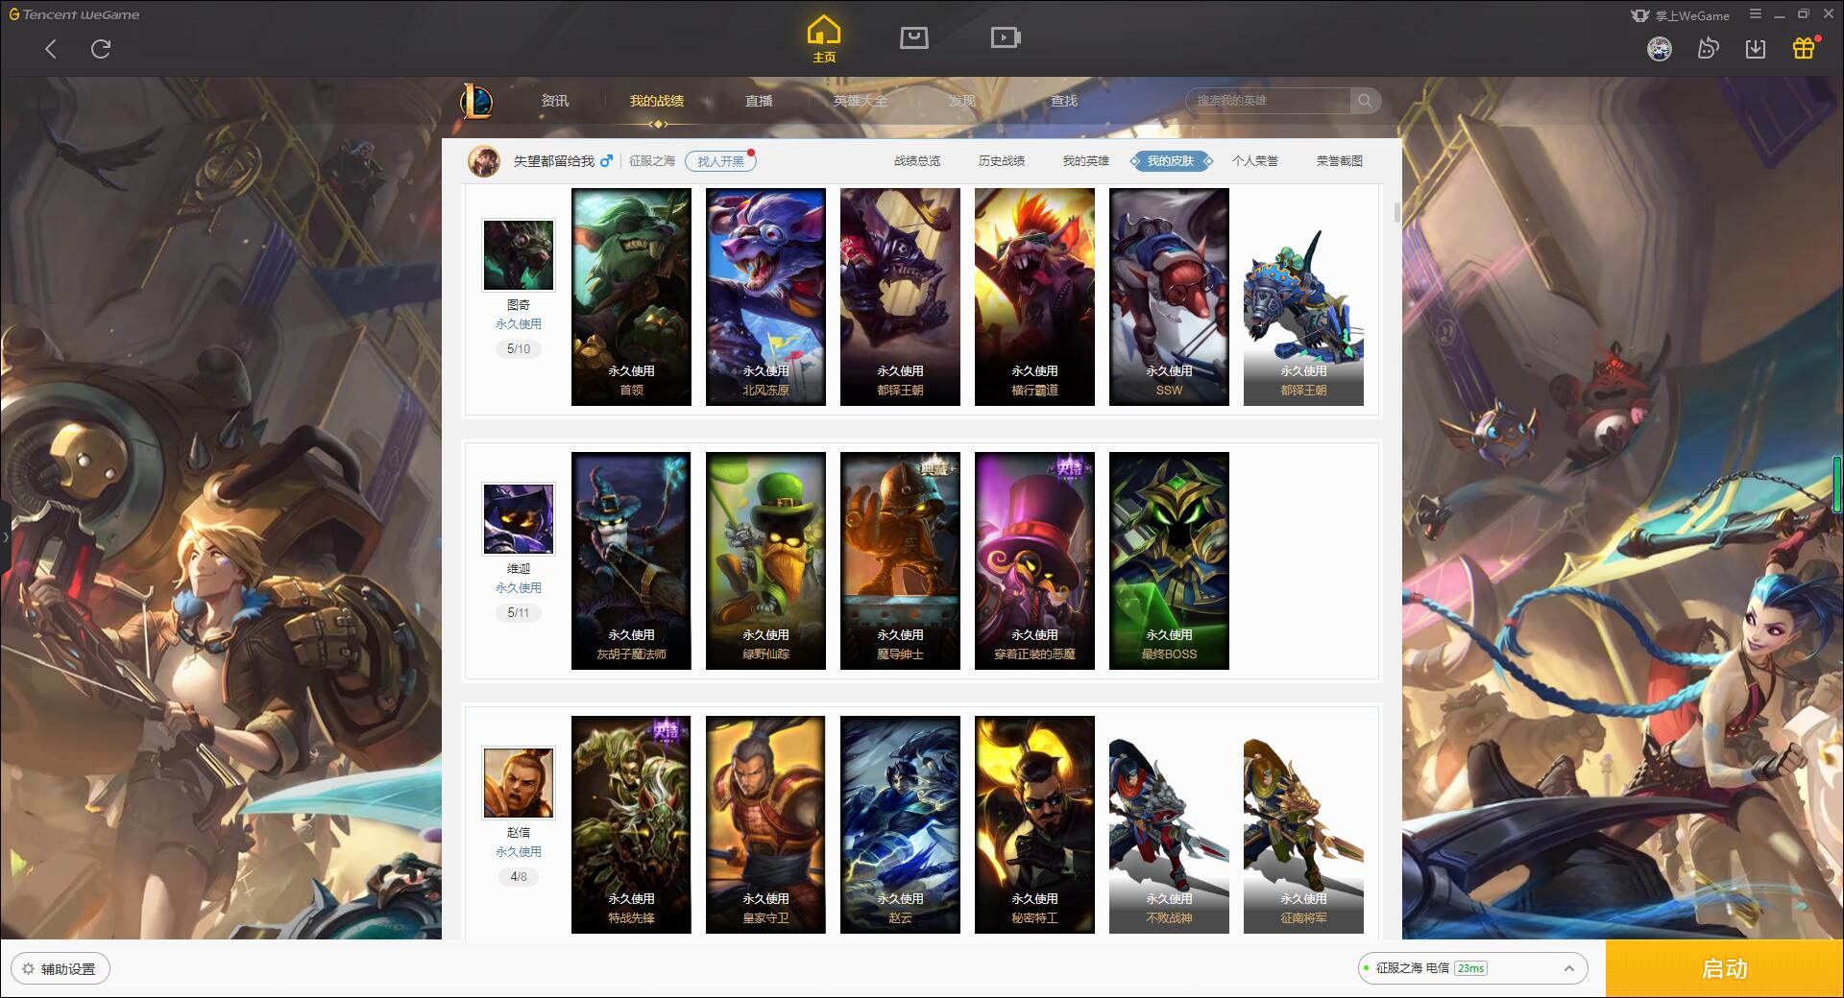Open the 直播 live stream tab

click(x=759, y=101)
